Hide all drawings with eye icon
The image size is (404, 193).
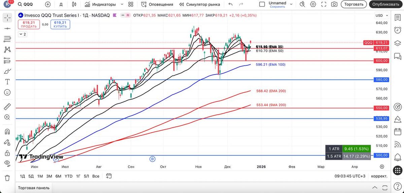[7, 163]
